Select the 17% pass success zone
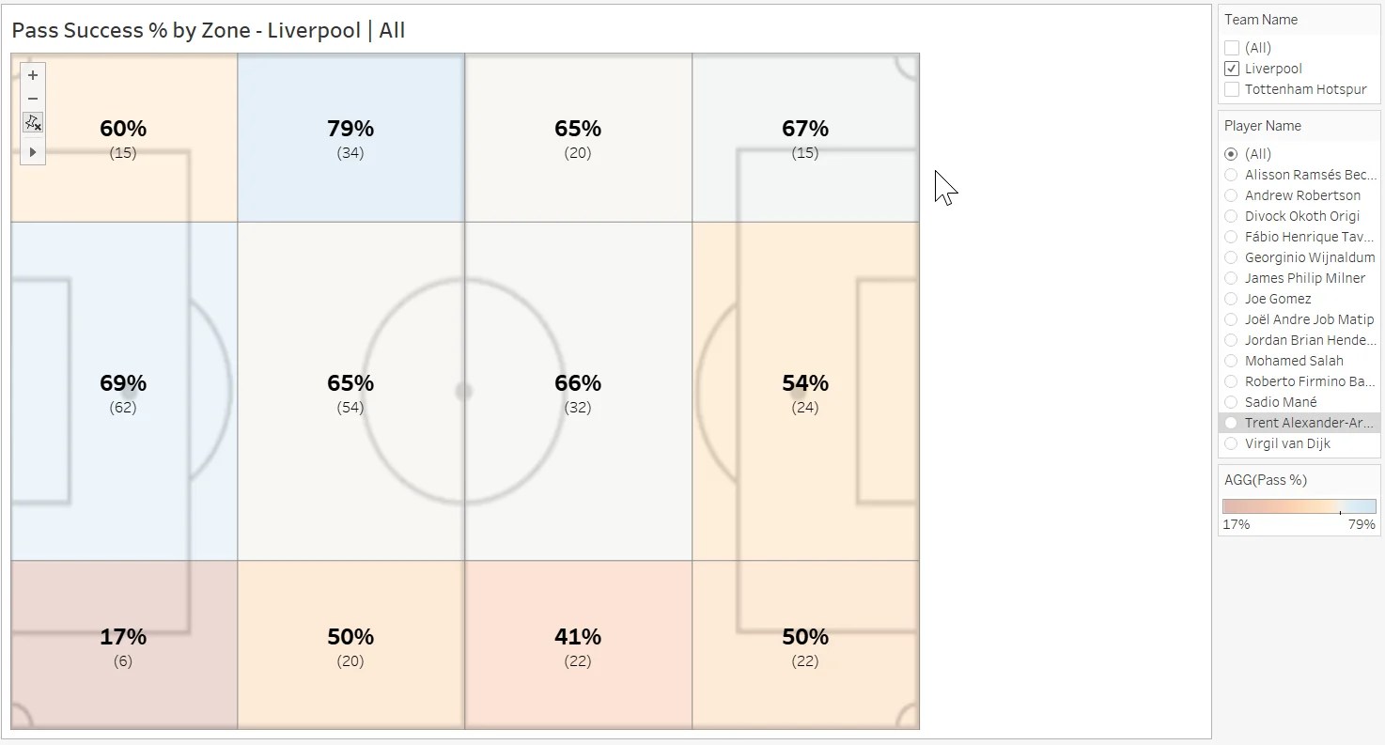Screen dimensions: 1385x745 click(123, 644)
